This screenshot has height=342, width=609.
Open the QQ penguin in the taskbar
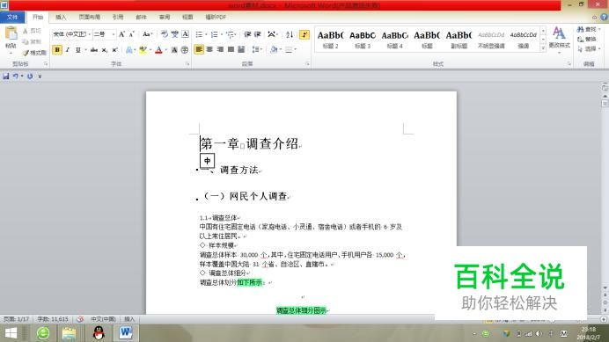click(99, 333)
